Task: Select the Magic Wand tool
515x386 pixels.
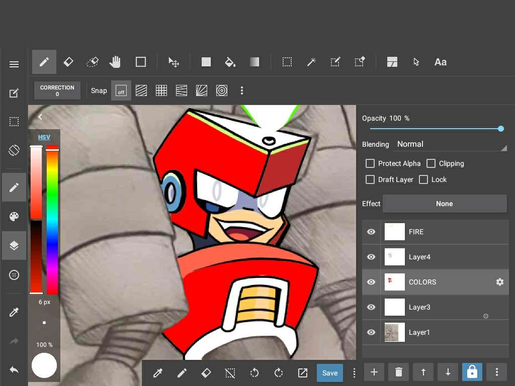Action: pyautogui.click(x=311, y=62)
